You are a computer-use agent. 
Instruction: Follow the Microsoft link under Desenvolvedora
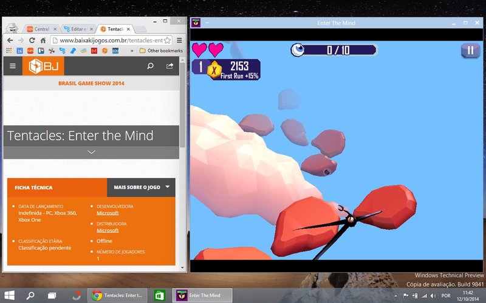coord(108,213)
